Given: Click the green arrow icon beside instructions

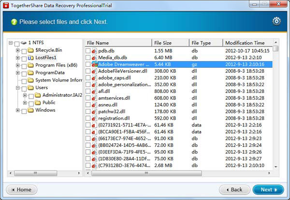Looking at the screenshot, I should (14, 22).
